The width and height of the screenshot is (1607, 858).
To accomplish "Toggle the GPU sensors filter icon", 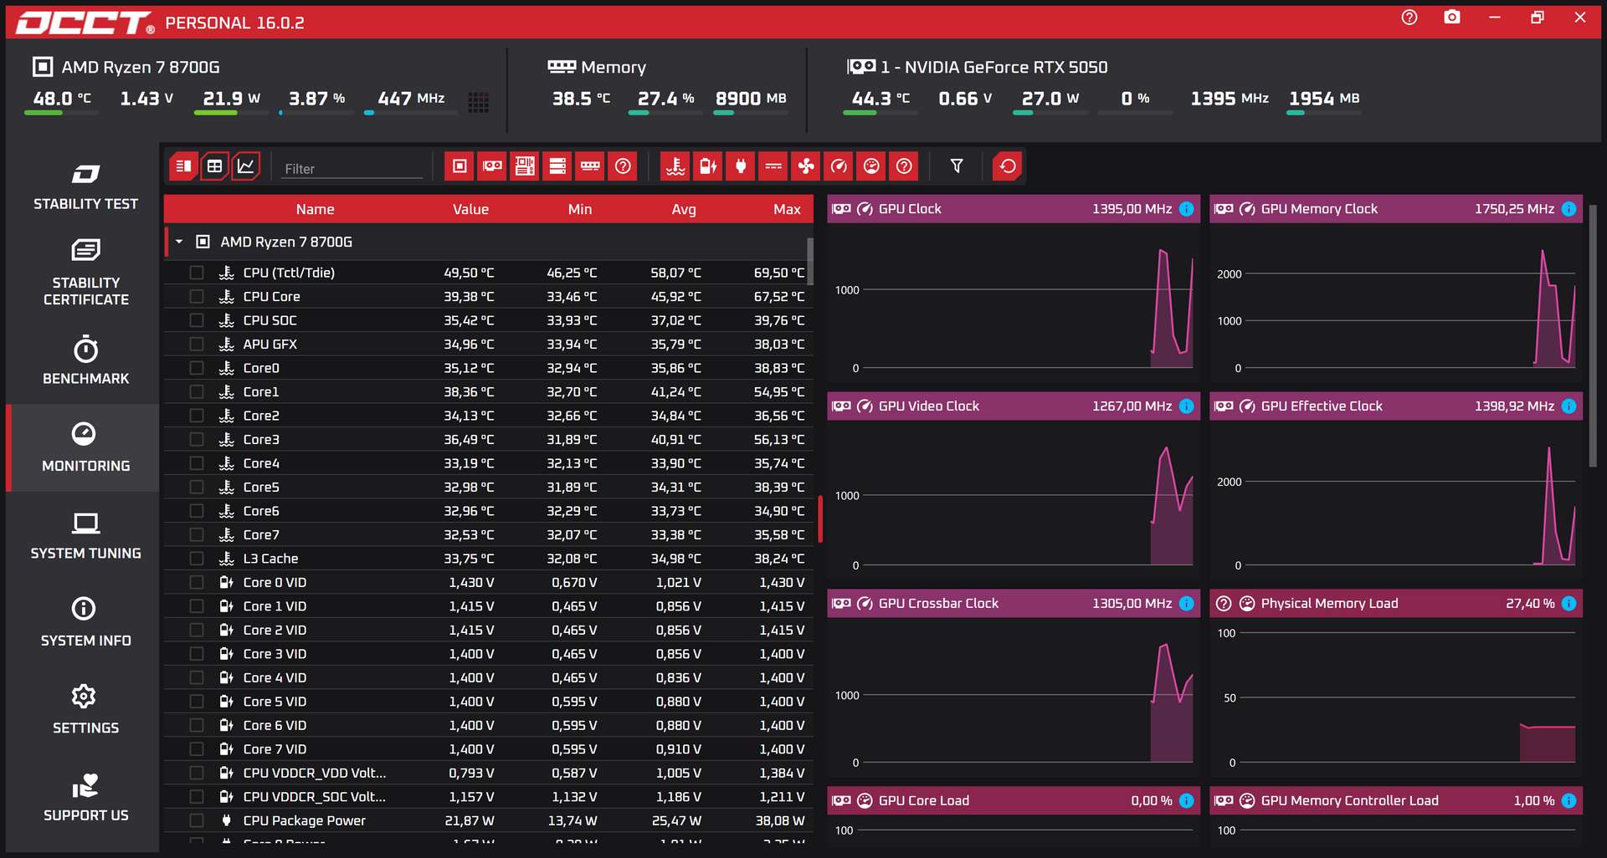I will coord(492,166).
